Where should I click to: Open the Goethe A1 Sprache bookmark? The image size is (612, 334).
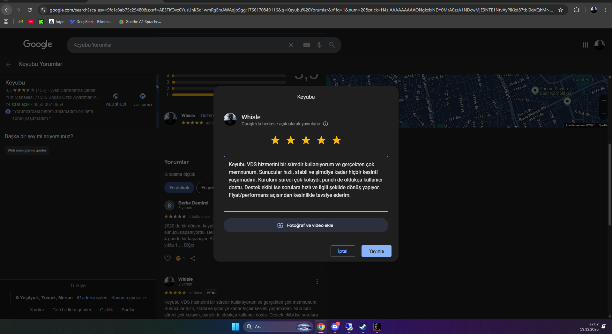(x=140, y=22)
